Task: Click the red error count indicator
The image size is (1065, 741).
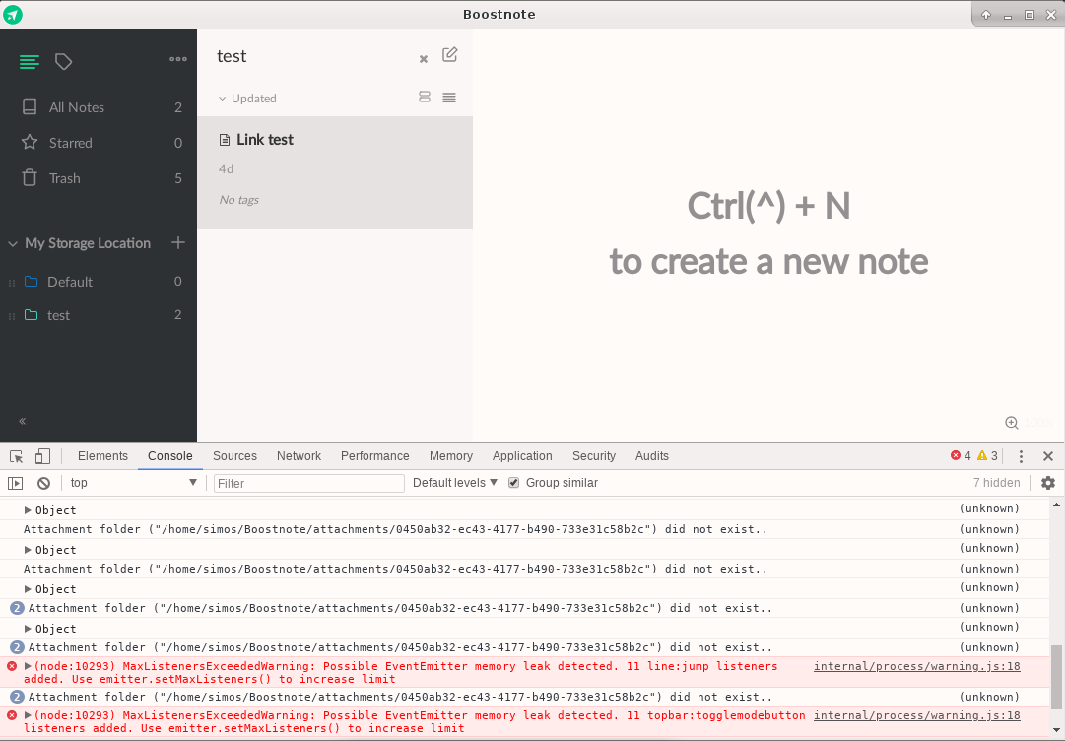Action: (961, 456)
